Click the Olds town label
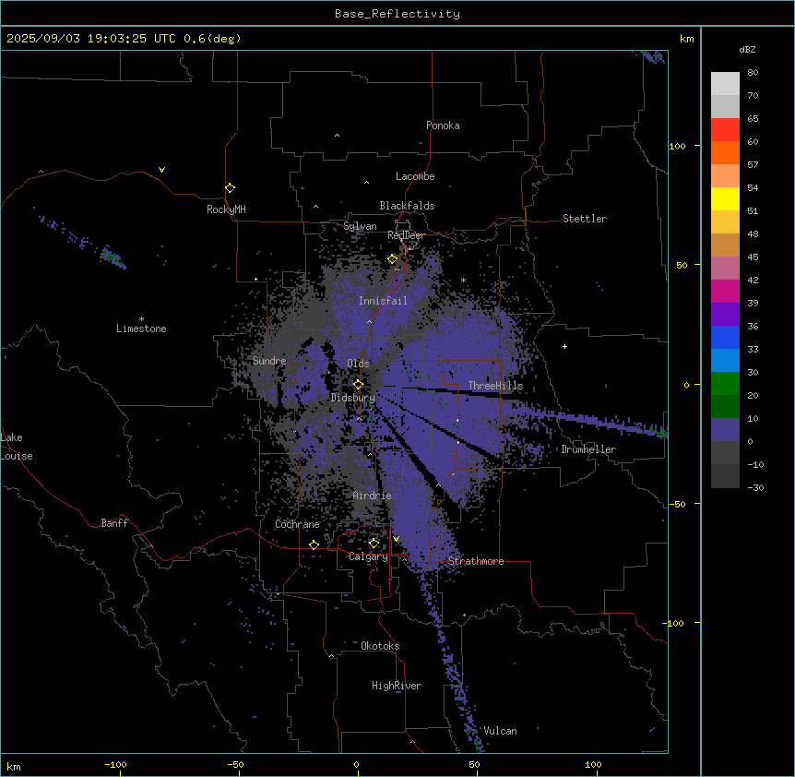Screen dimensions: 795x777 point(358,364)
